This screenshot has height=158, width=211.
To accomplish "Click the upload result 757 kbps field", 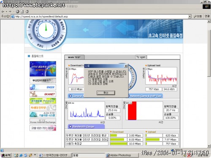I will [154, 89].
